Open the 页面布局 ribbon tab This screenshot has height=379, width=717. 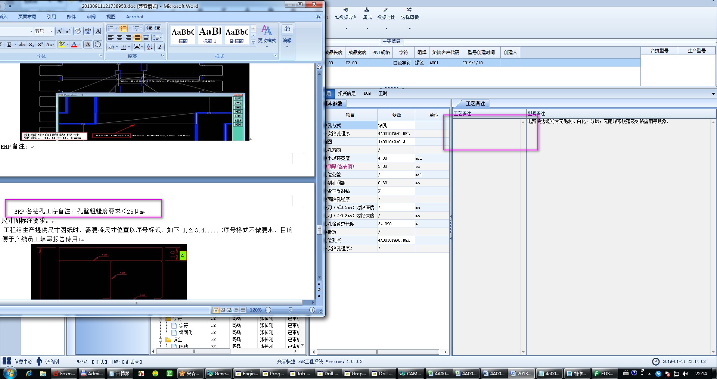pyautogui.click(x=27, y=16)
